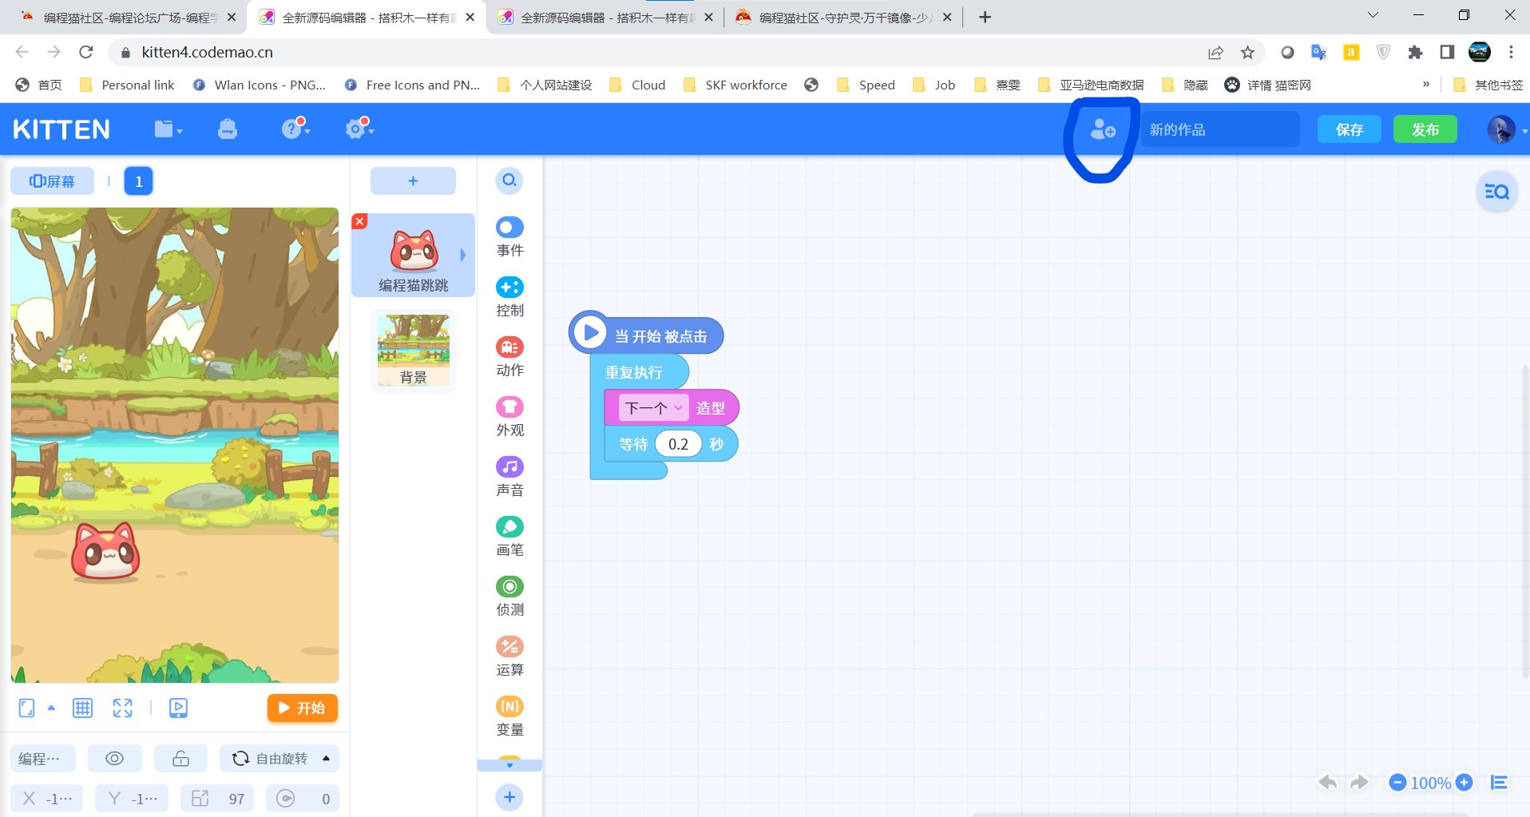
Task: Edit the project name field 新的作品
Action: pyautogui.click(x=1219, y=129)
